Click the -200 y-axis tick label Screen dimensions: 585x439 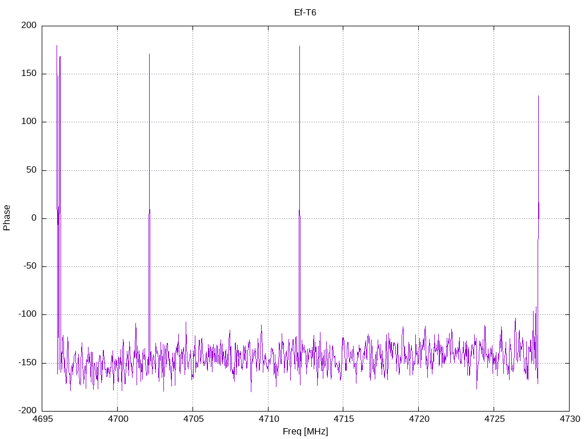(29, 410)
